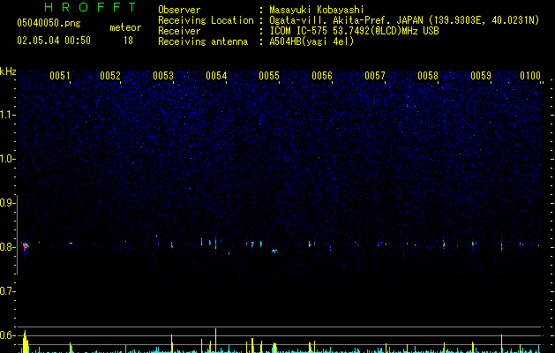Click the kHz axis unit label
The image size is (555, 353).
8,71
